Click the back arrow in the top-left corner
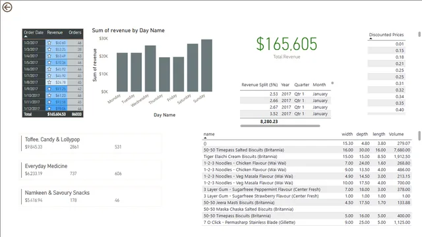 [7, 7]
